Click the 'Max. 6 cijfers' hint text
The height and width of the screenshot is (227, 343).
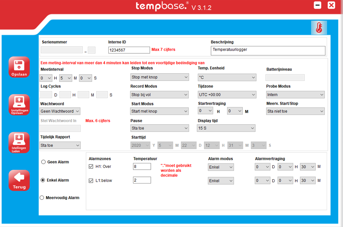click(x=98, y=121)
